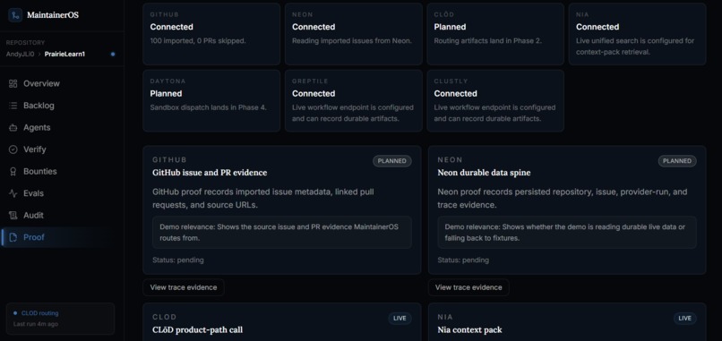Click the 'Nia context pack' heading
The image size is (722, 341).
(x=469, y=330)
